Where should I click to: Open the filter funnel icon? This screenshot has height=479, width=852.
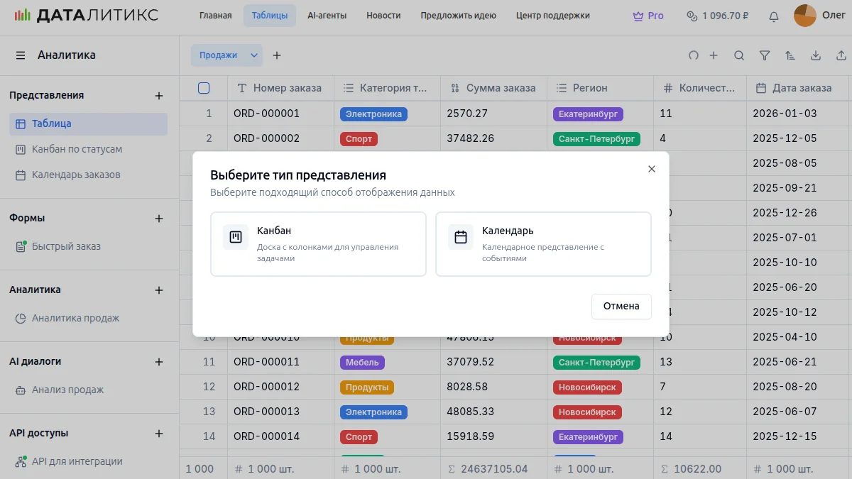(765, 55)
